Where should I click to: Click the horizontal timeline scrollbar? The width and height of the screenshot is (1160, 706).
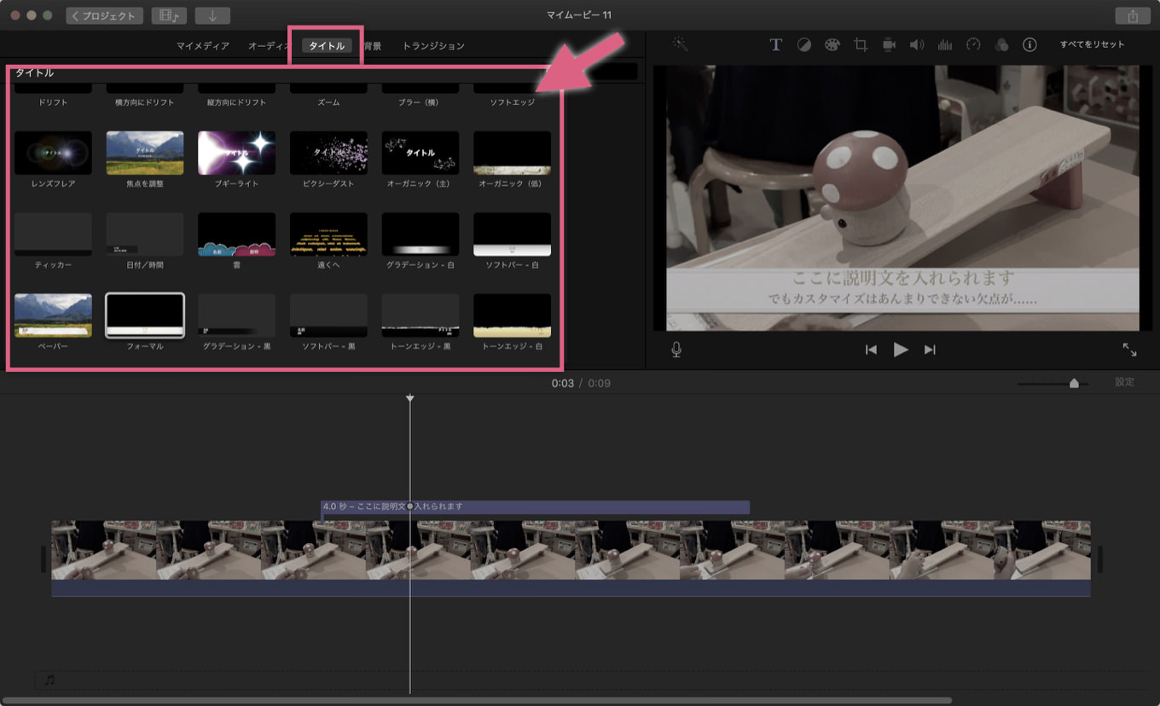478,701
